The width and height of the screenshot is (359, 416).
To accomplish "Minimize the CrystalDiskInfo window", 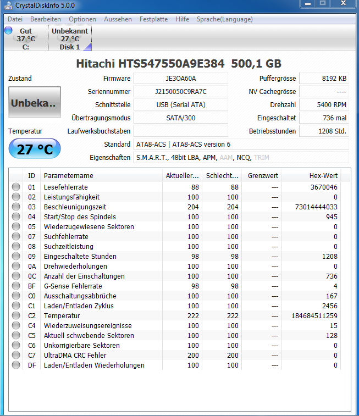I will 308,4.
